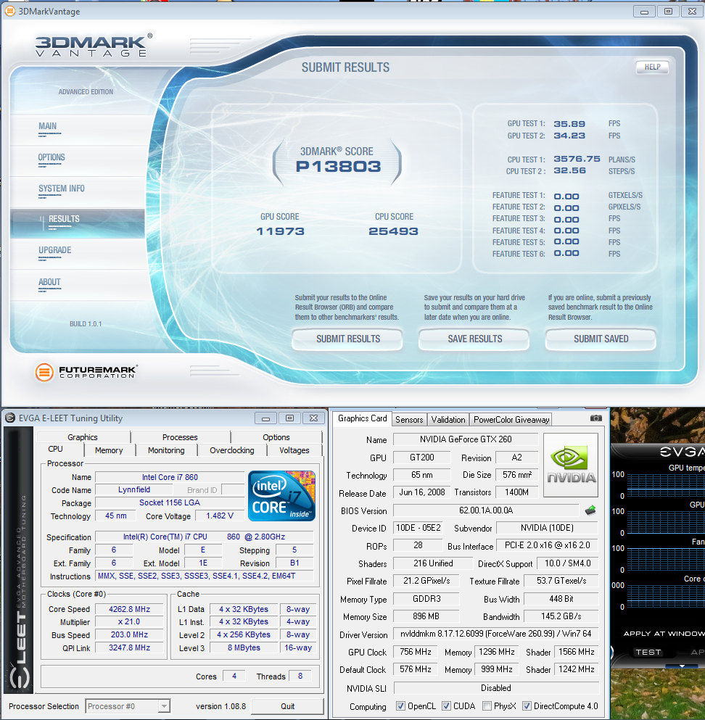This screenshot has width=705, height=720.
Task: Switch to the E-LEET Graphics tab
Action: [x=83, y=437]
